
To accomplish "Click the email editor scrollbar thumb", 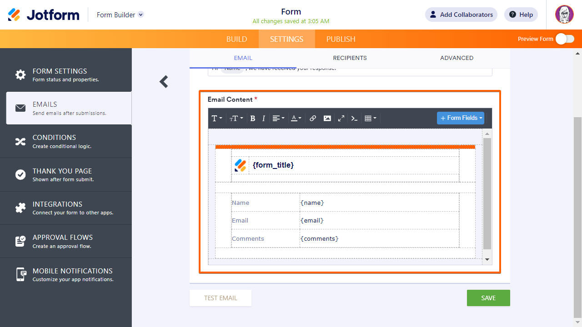I will point(487,193).
